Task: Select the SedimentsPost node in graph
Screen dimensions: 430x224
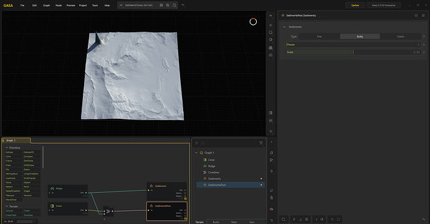Action: pyautogui.click(x=167, y=211)
